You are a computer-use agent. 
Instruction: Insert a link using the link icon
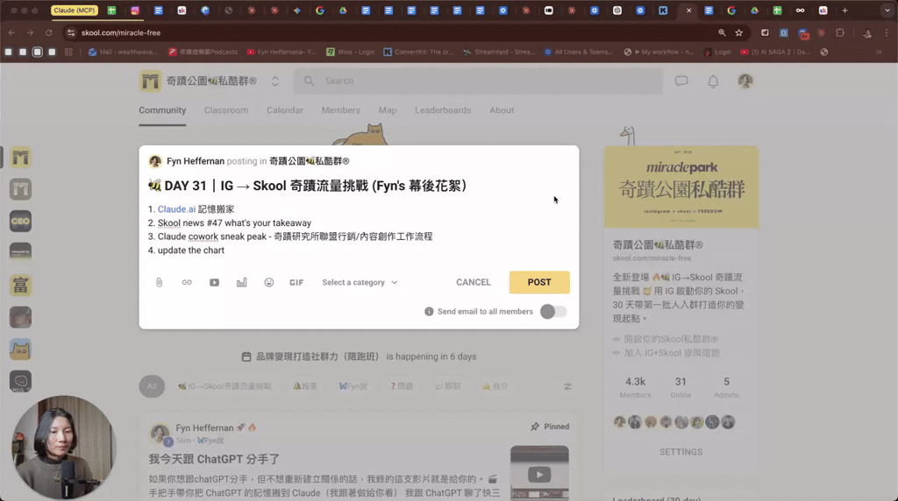(x=187, y=283)
